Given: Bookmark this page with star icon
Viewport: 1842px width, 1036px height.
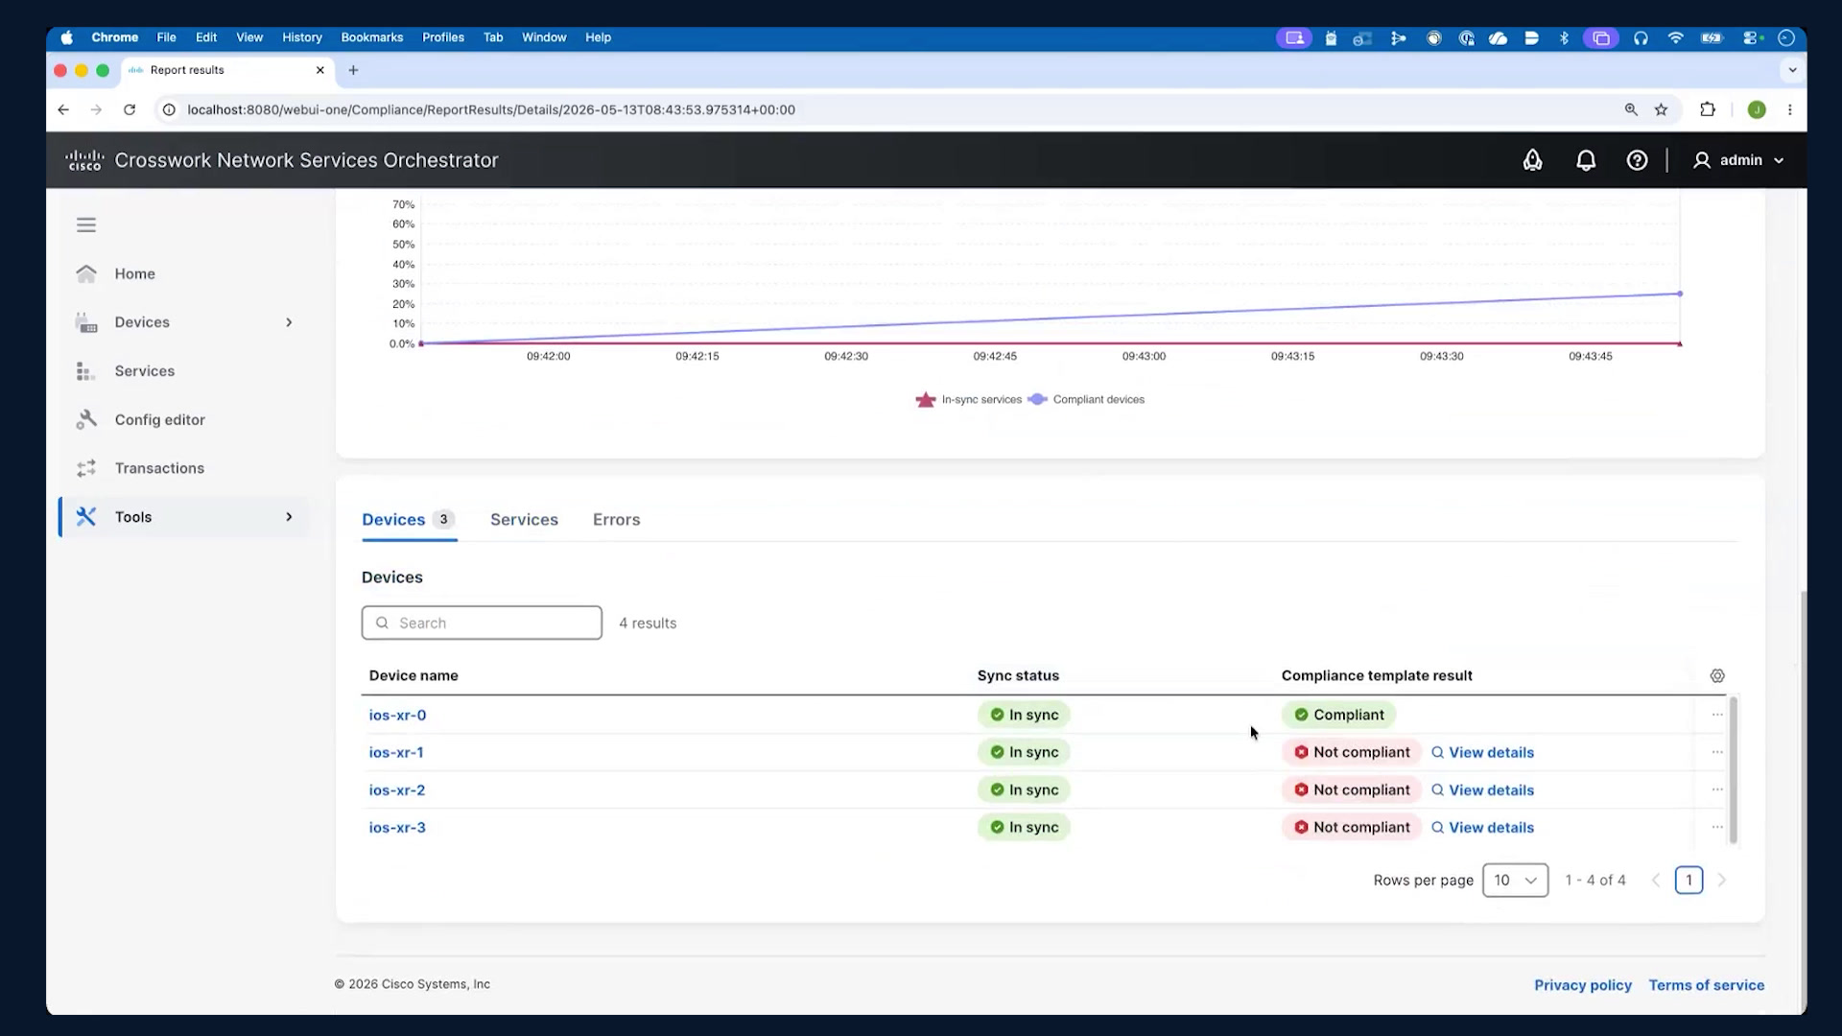Looking at the screenshot, I should point(1661,109).
